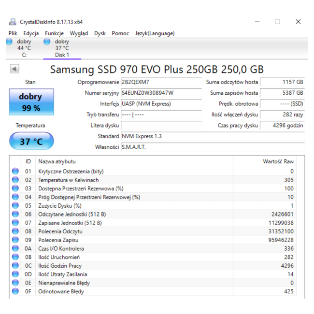
Task: Click raw value 425 for Odnotowane Błędy
Action: 289,291
